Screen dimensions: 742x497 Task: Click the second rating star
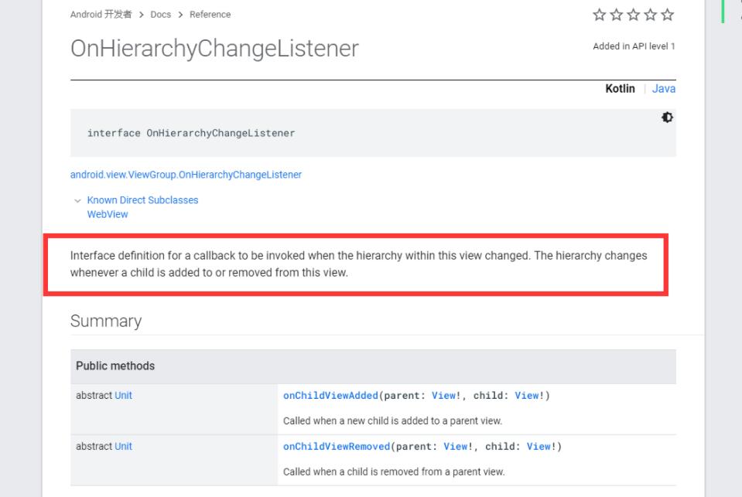[x=614, y=15]
